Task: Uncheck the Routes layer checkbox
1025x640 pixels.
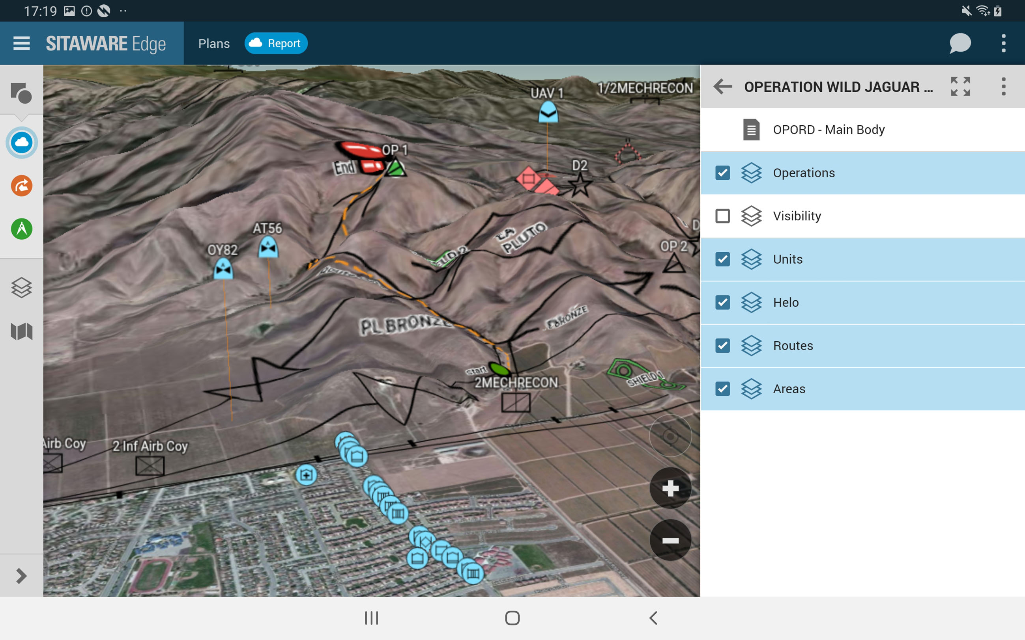Action: click(722, 345)
